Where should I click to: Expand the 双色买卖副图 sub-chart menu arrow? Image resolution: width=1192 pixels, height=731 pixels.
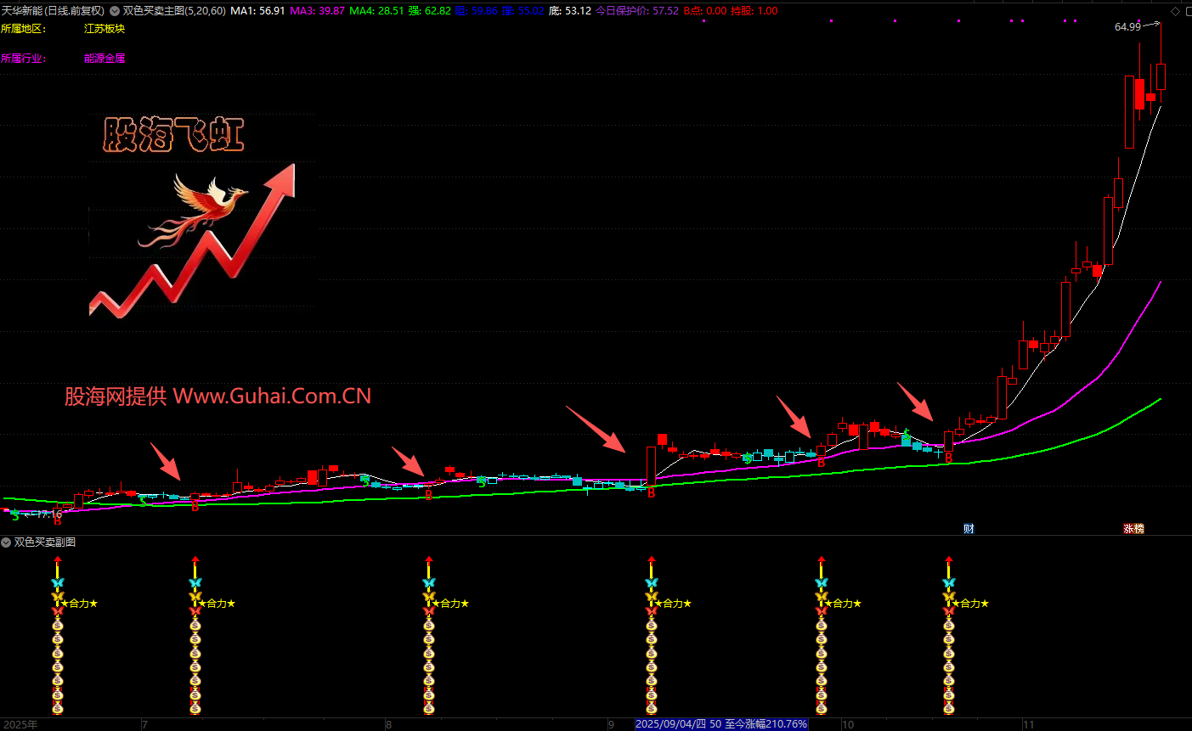click(6, 542)
